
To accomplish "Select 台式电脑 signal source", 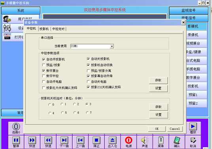I will (x=197, y=61).
